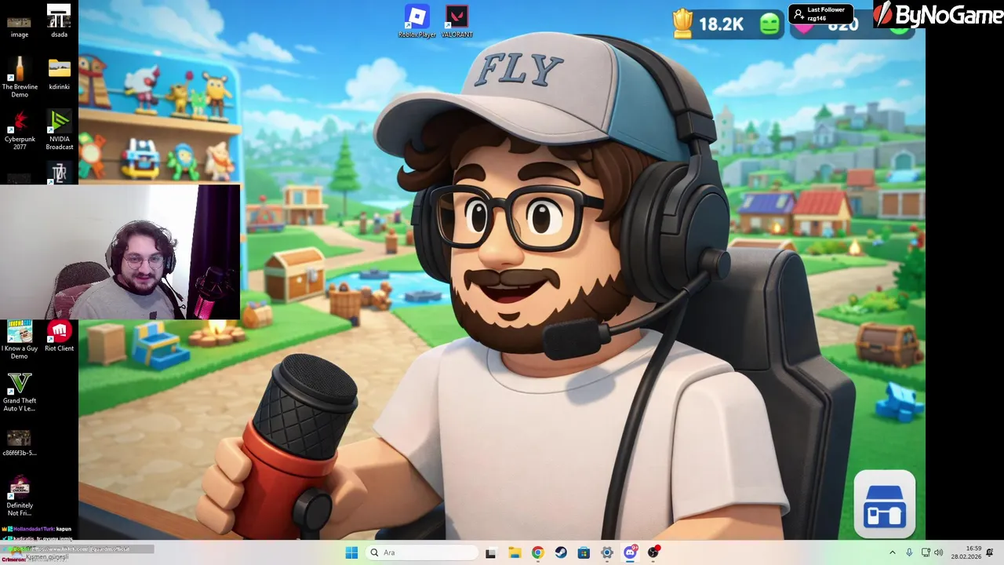Launch the VALORANT desktop shortcut

click(x=457, y=21)
